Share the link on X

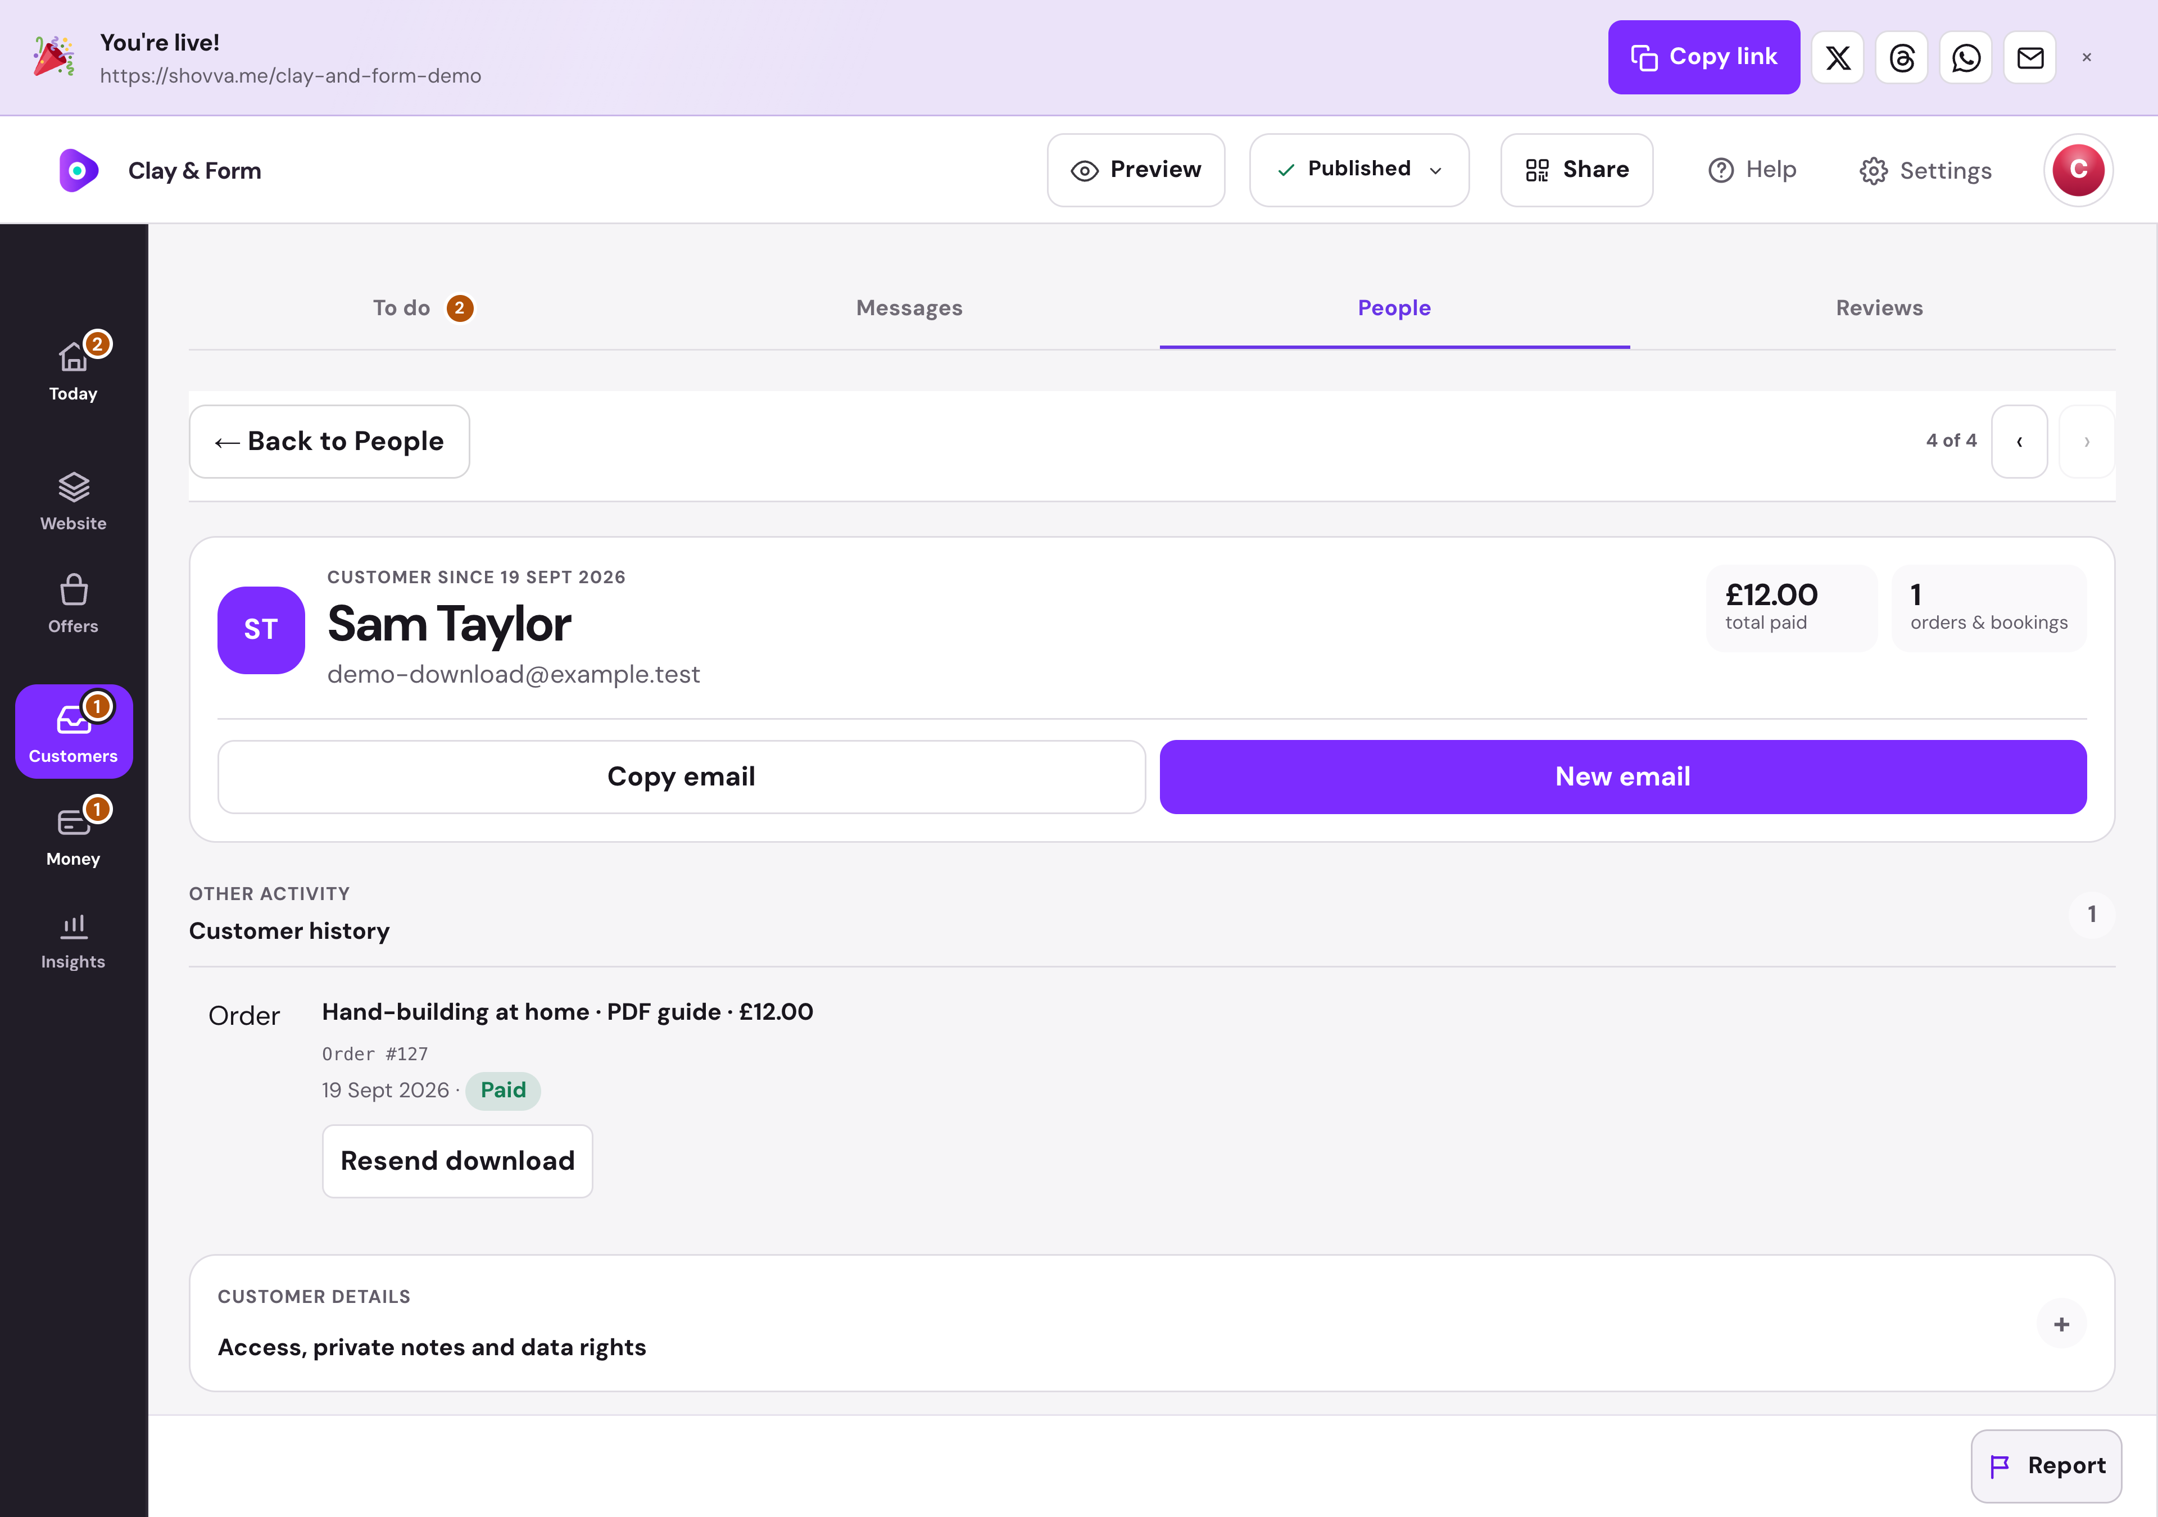(x=1838, y=57)
